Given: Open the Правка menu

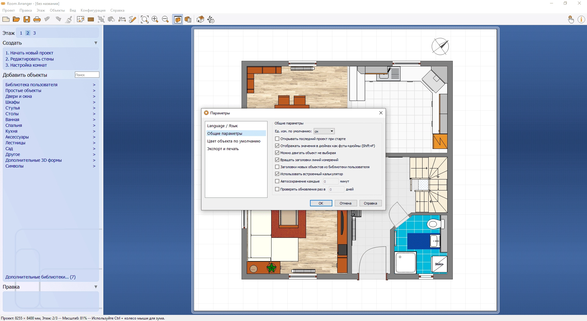Looking at the screenshot, I should click(26, 10).
